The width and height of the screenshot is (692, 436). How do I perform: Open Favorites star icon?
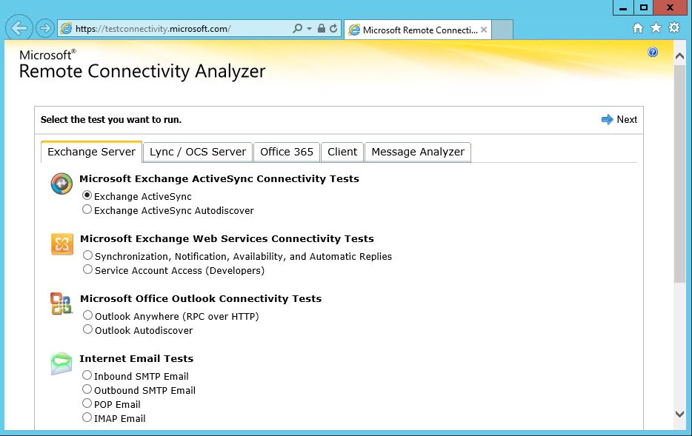click(656, 28)
